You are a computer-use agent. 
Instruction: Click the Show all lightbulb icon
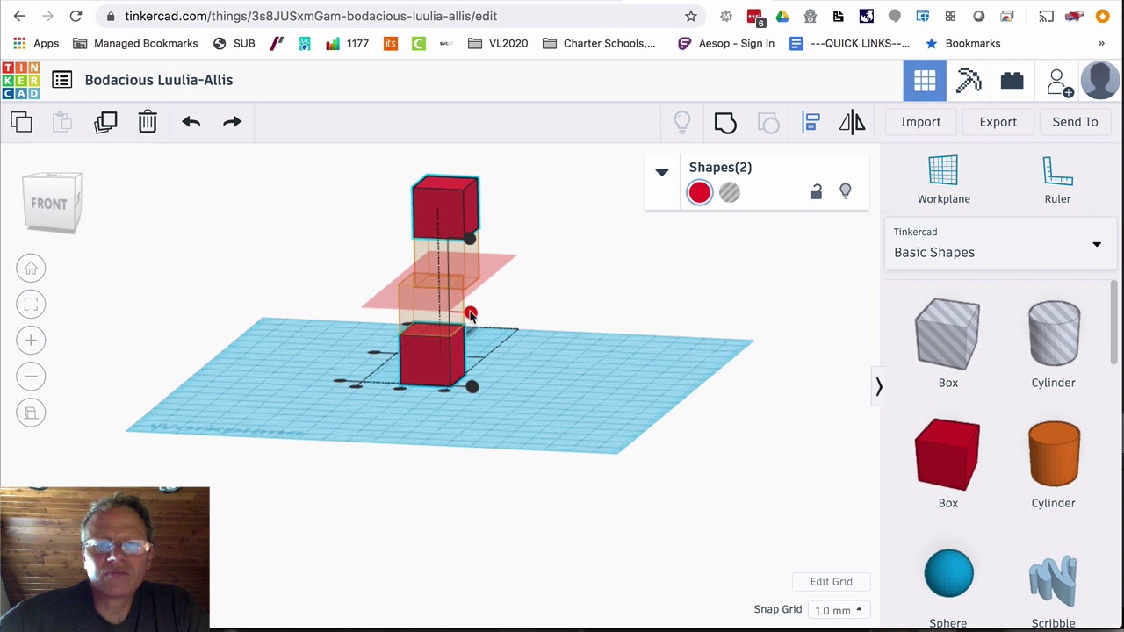click(x=681, y=122)
